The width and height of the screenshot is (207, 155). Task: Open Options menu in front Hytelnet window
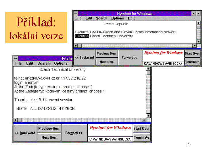(x=118, y=18)
